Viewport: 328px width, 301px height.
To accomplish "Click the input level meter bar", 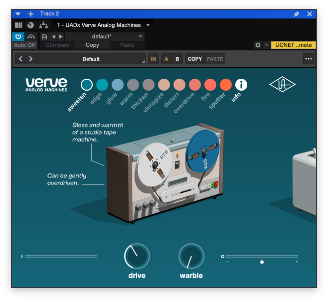I will click(61, 256).
